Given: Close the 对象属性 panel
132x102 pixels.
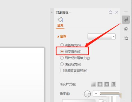Looking at the screenshot, I should 117,12.
